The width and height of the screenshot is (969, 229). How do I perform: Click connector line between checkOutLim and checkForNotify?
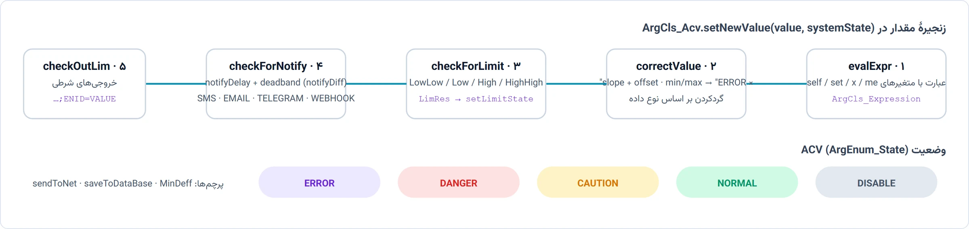click(x=176, y=84)
